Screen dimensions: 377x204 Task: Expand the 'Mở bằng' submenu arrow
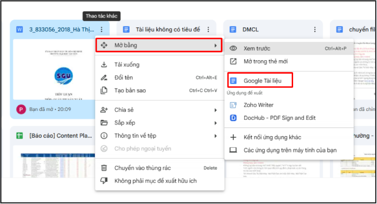pyautogui.click(x=216, y=45)
